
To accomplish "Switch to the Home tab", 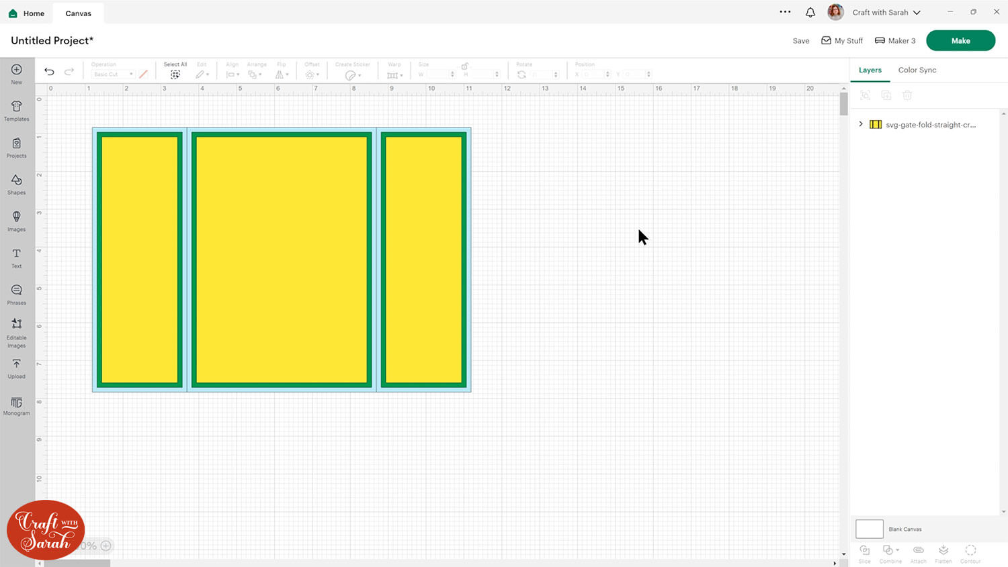I will click(27, 13).
